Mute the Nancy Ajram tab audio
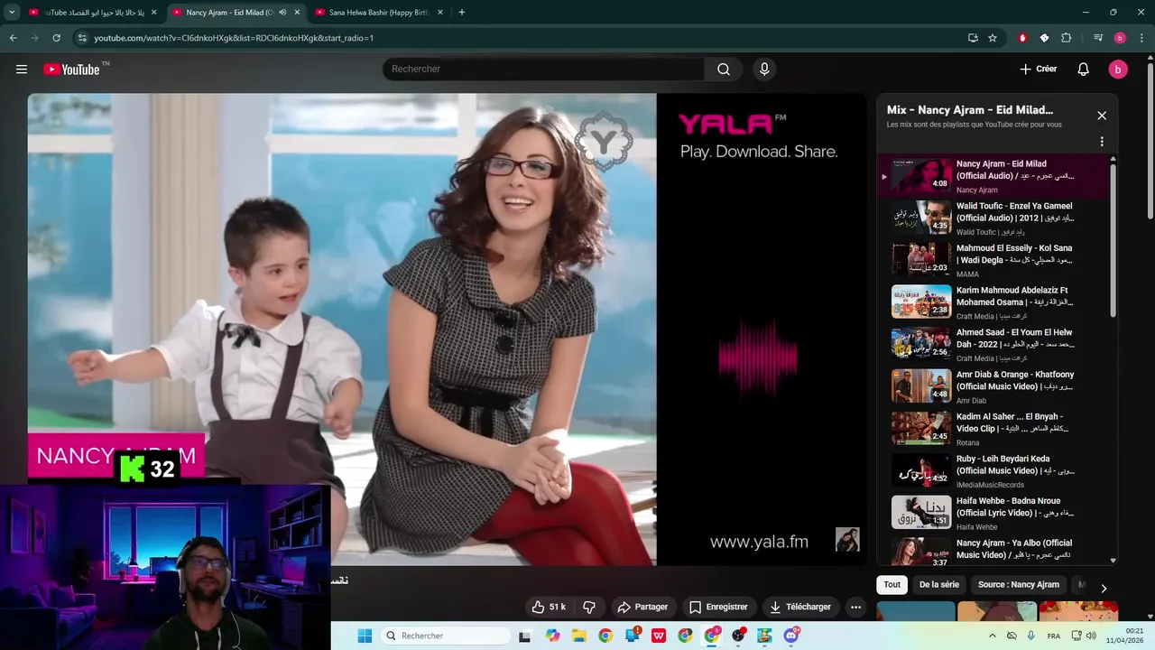The height and width of the screenshot is (650, 1155). click(282, 13)
